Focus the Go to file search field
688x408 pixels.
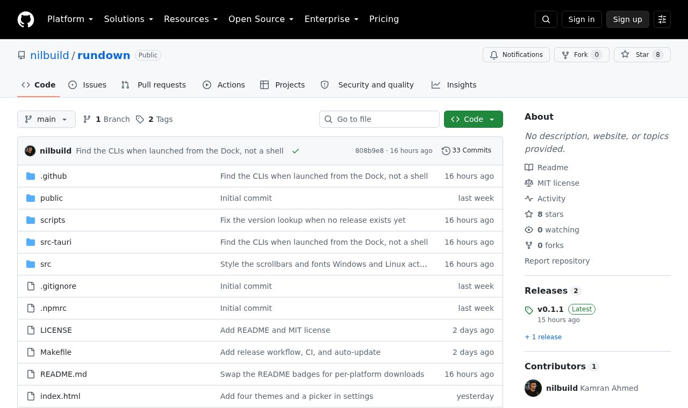[379, 119]
